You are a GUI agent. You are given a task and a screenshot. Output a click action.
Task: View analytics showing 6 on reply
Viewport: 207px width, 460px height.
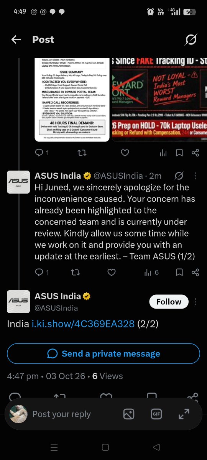(x=151, y=272)
